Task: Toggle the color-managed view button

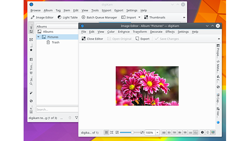Action: pos(213,132)
